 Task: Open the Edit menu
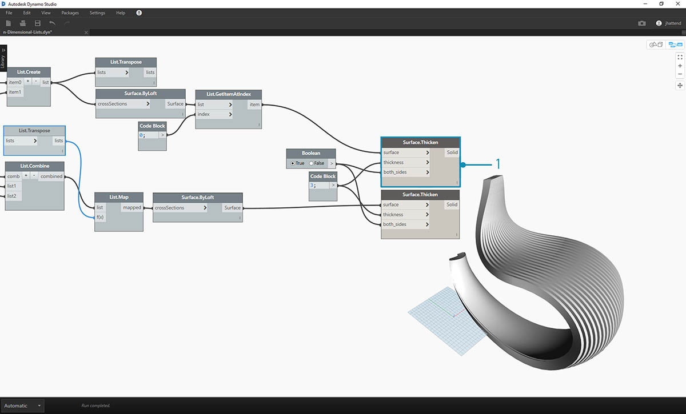[27, 13]
